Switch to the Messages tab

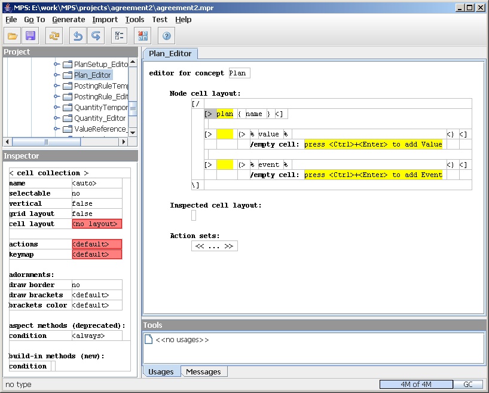[x=203, y=372]
